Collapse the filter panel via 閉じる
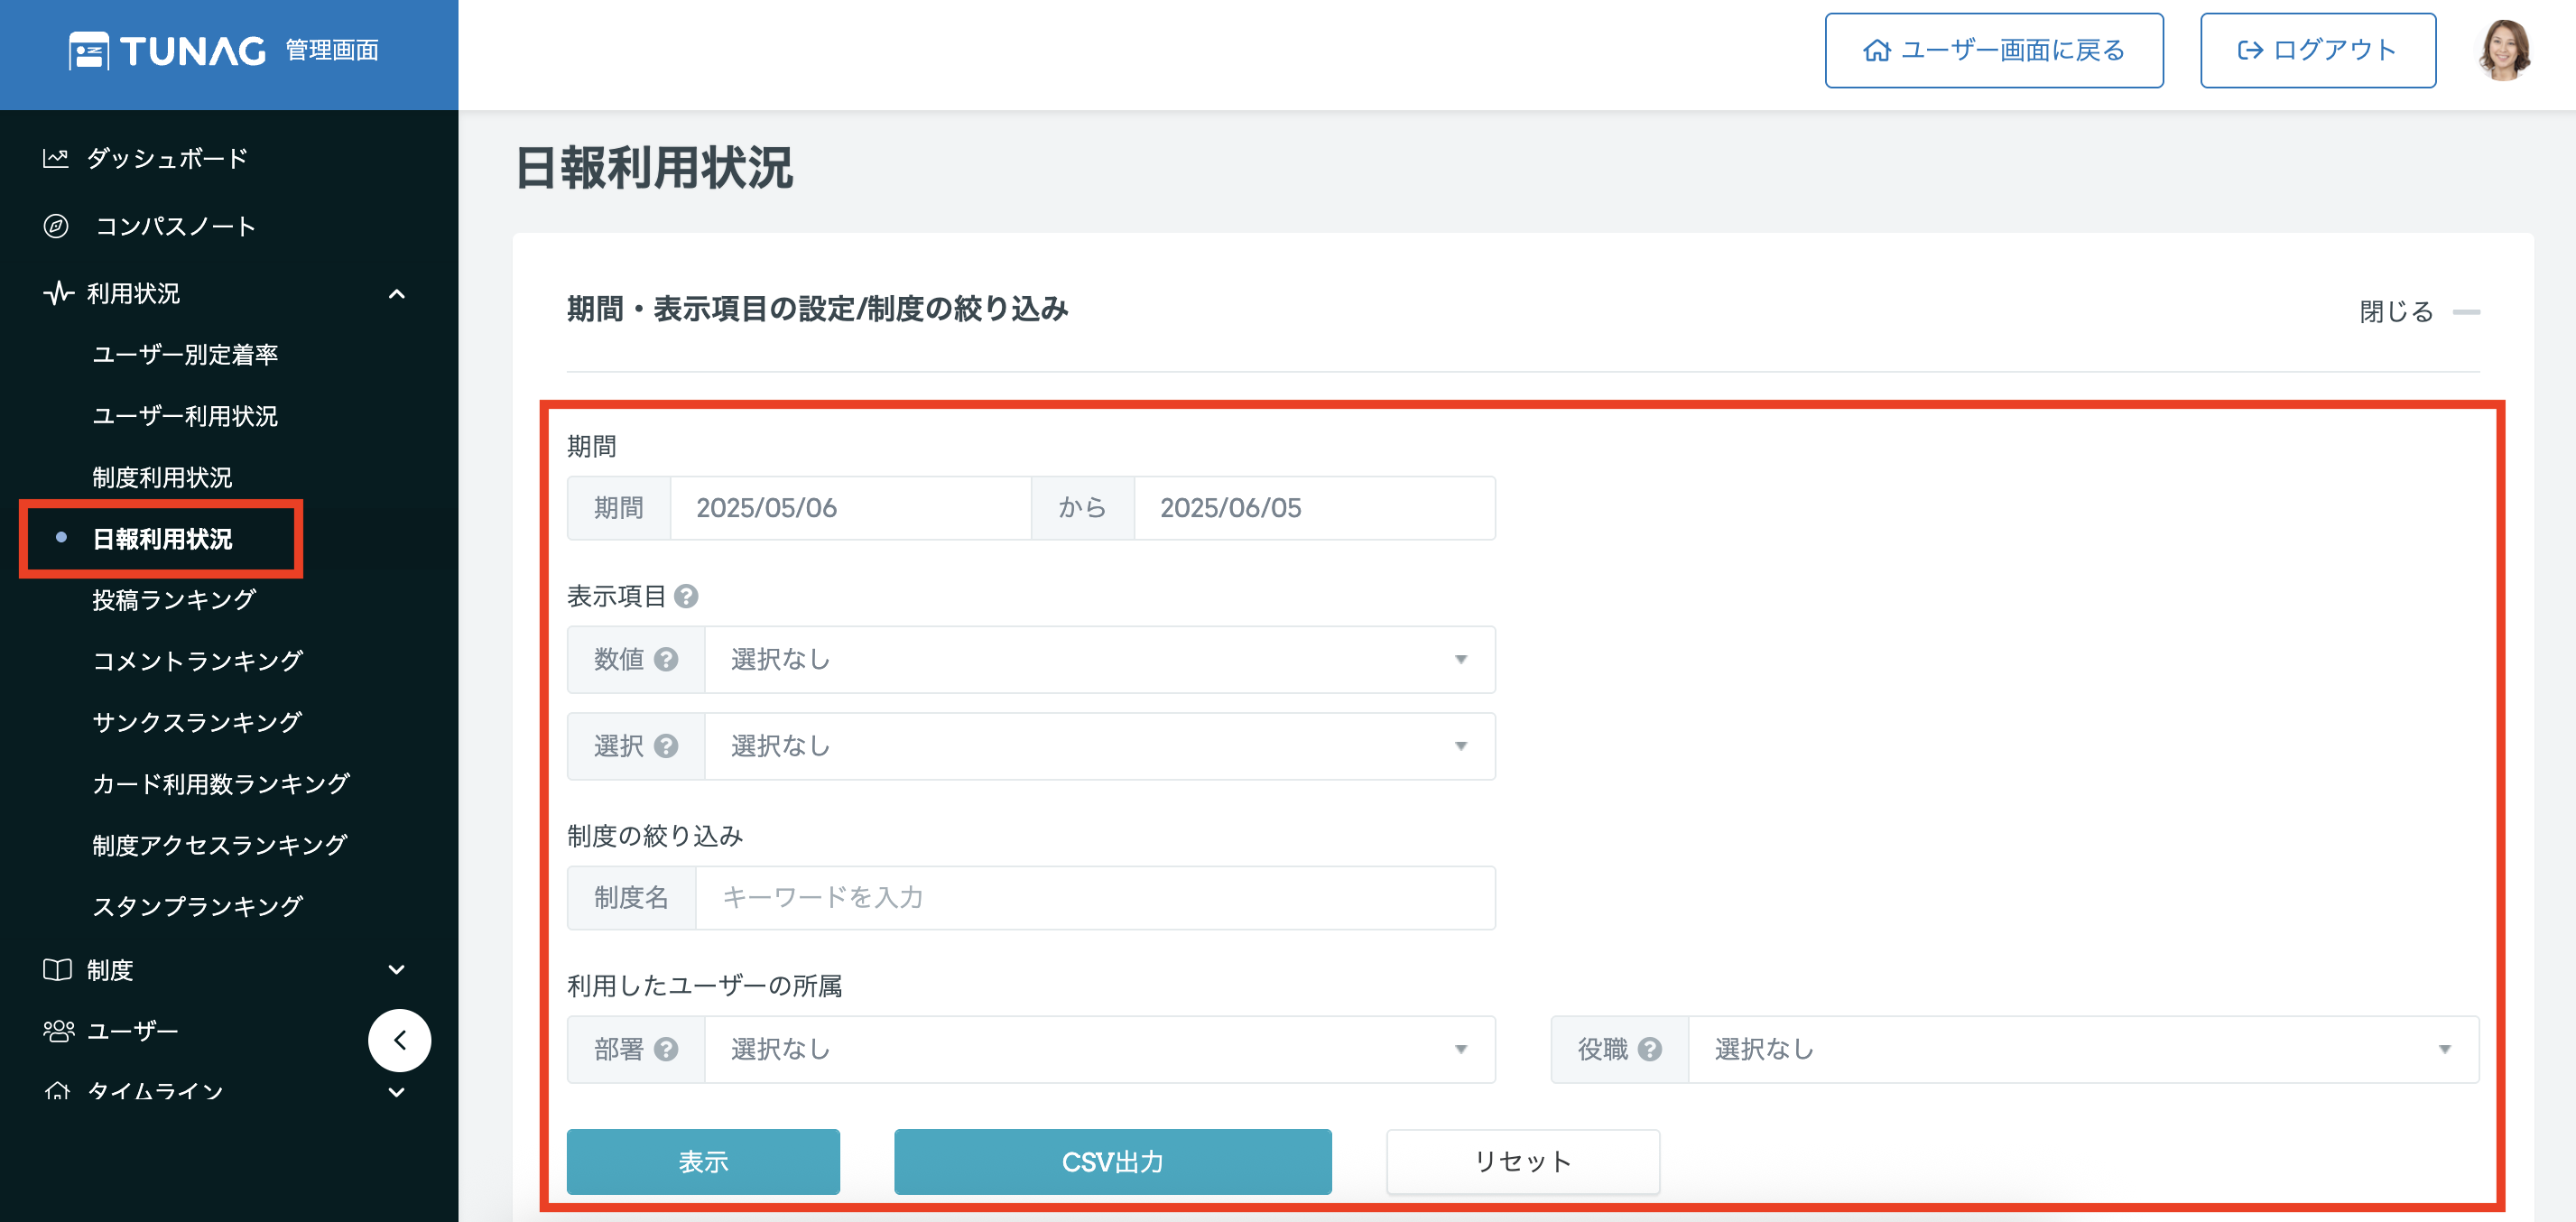Screen dimensions: 2576x1222 point(2419,311)
